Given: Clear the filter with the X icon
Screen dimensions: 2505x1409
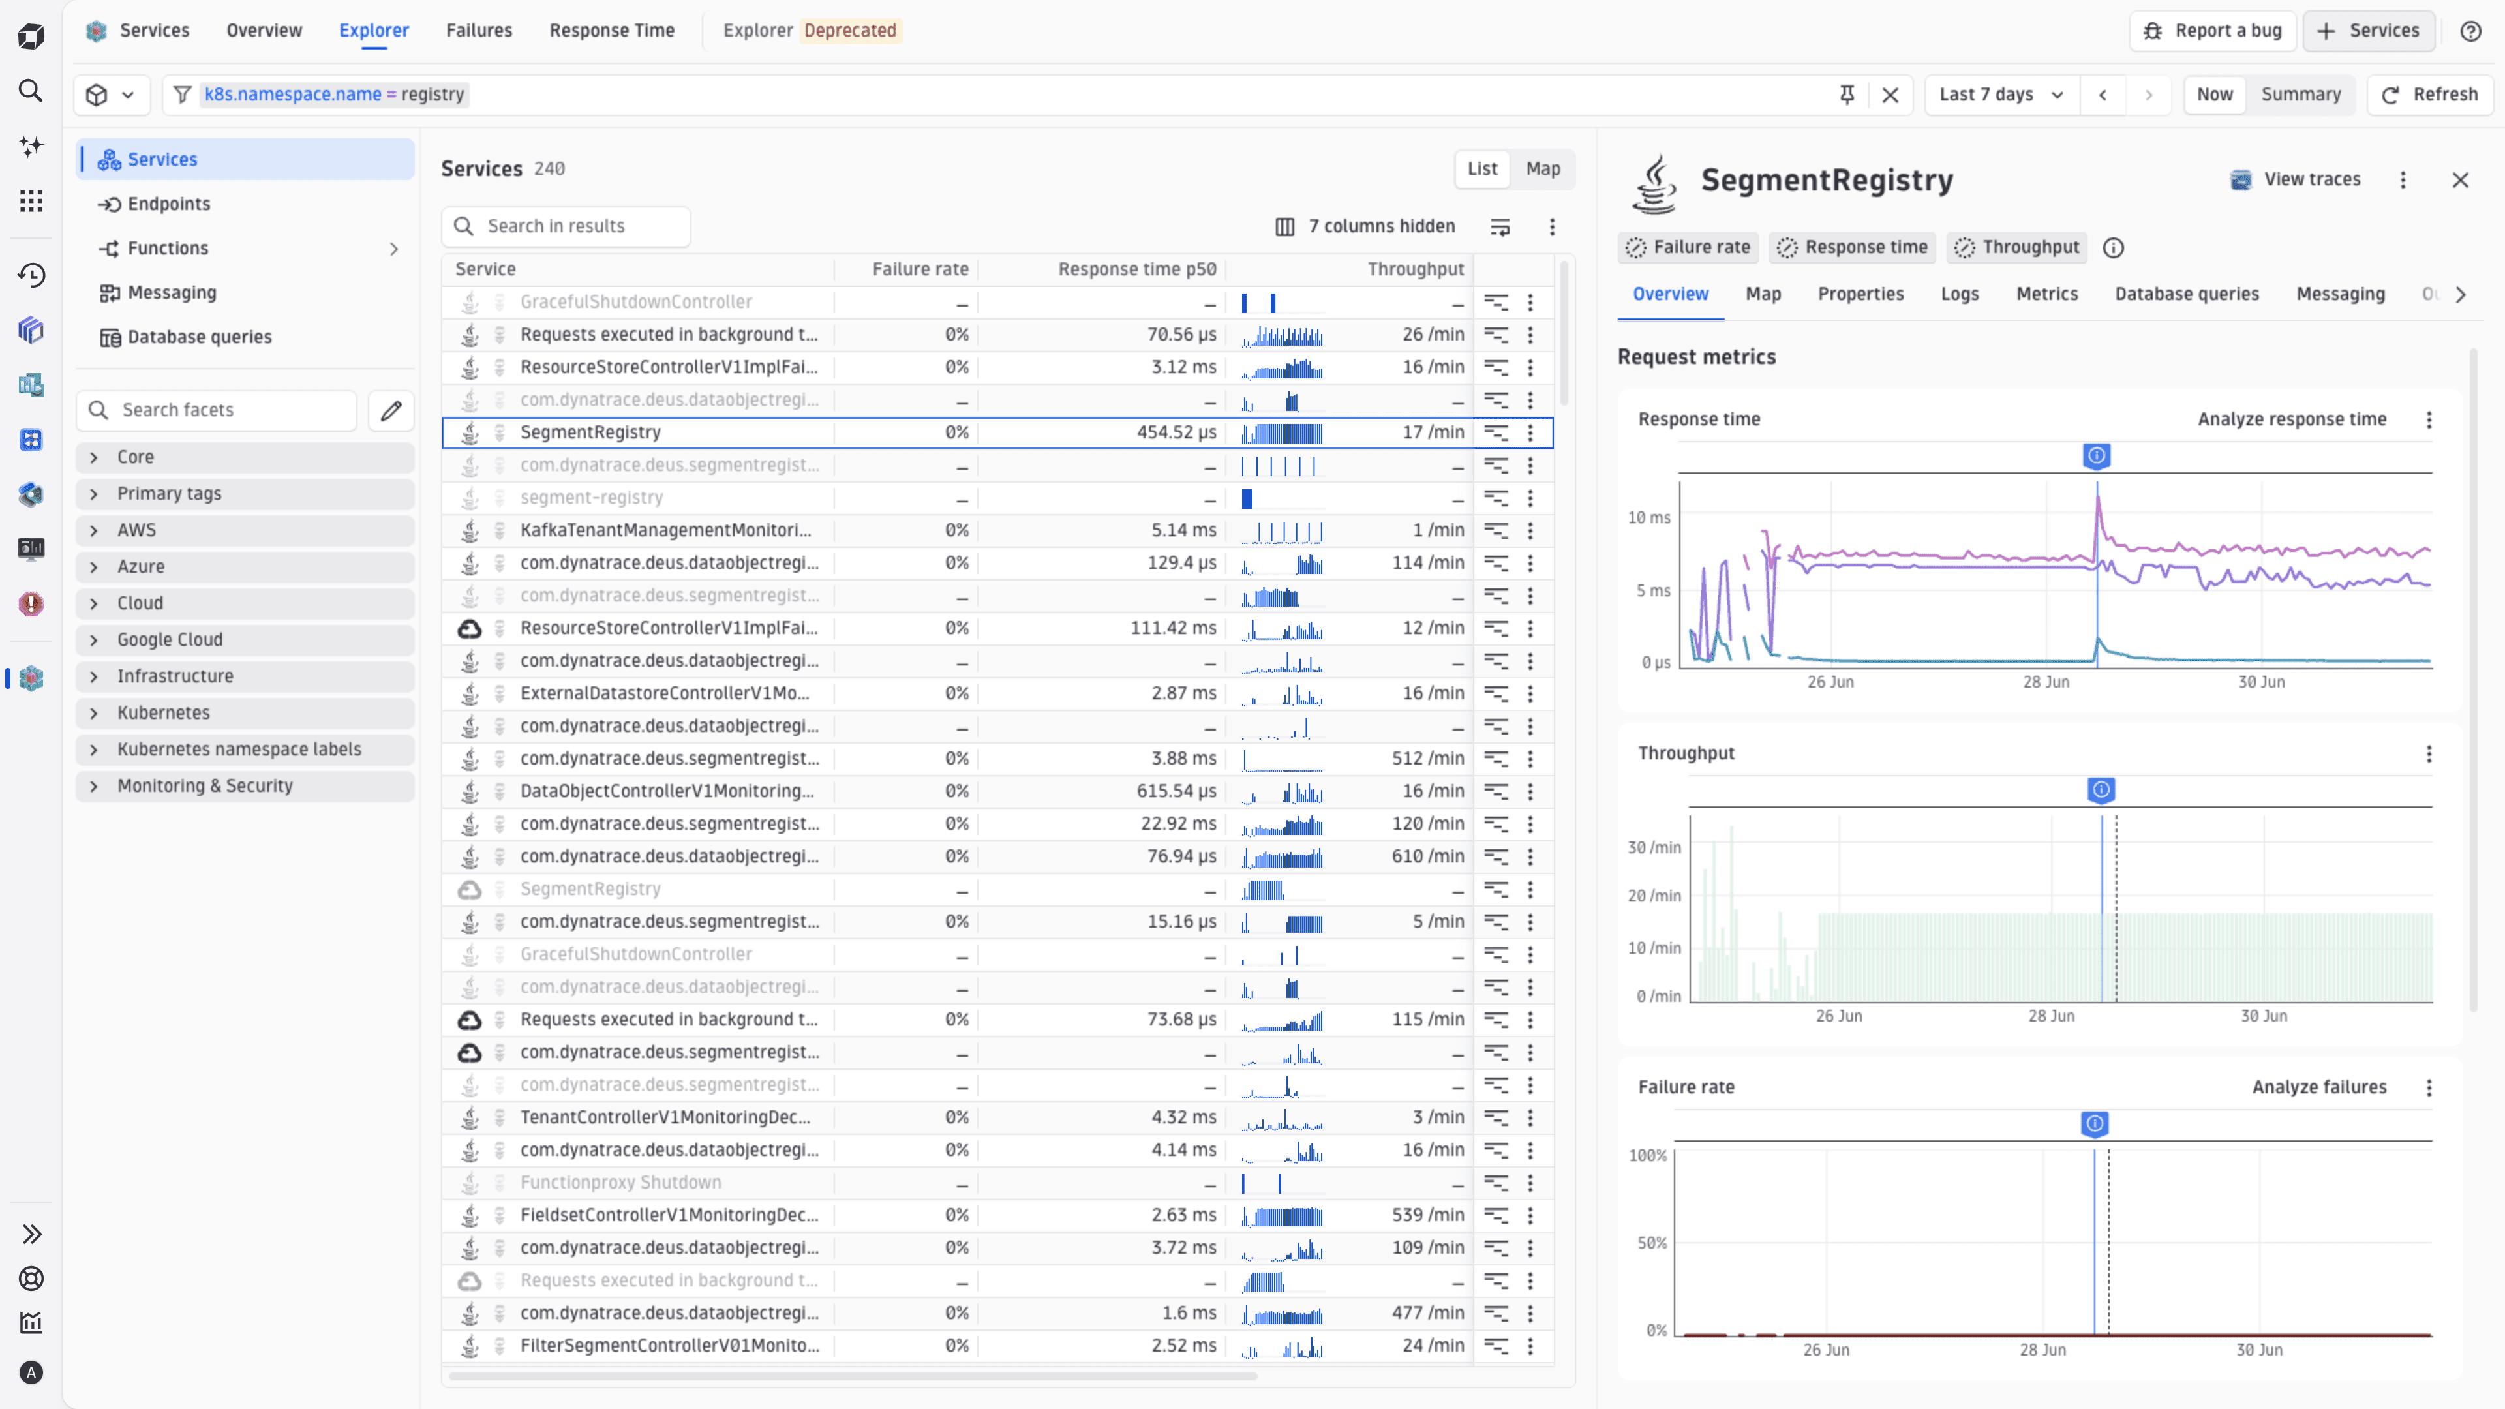Looking at the screenshot, I should pos(1890,95).
